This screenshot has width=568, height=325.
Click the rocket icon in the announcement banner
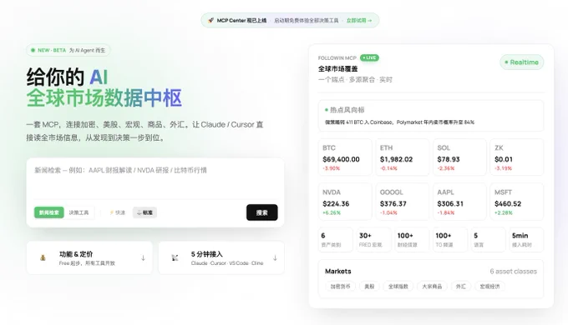[x=210, y=21]
